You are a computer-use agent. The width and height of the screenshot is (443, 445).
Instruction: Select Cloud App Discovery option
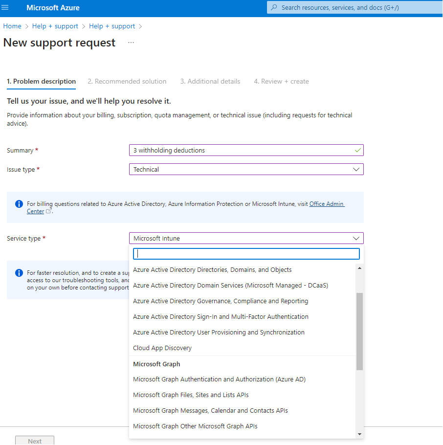(x=242, y=348)
